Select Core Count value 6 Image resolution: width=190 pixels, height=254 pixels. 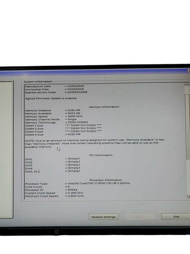(x=69, y=187)
